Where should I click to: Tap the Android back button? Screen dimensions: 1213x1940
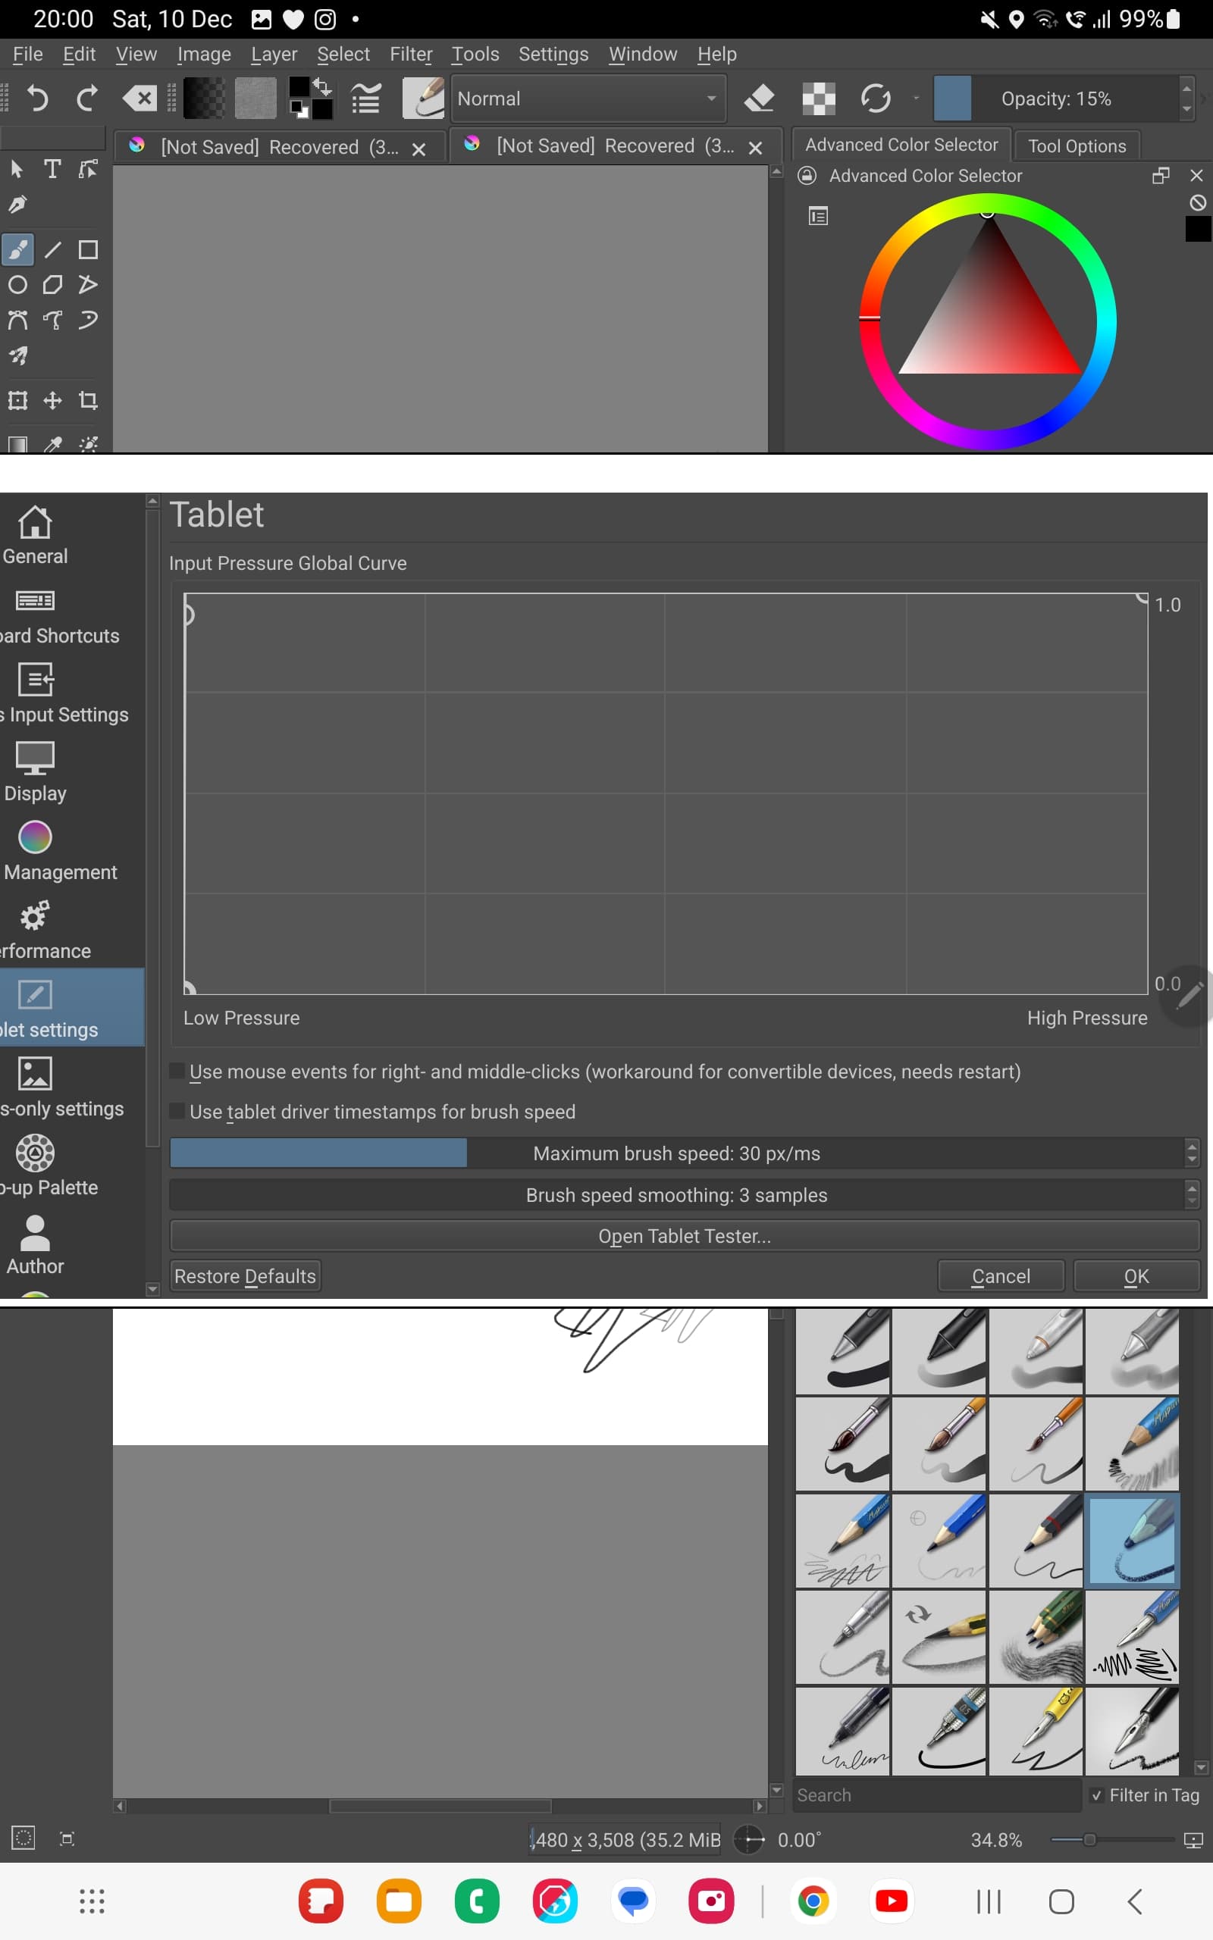click(x=1134, y=1901)
